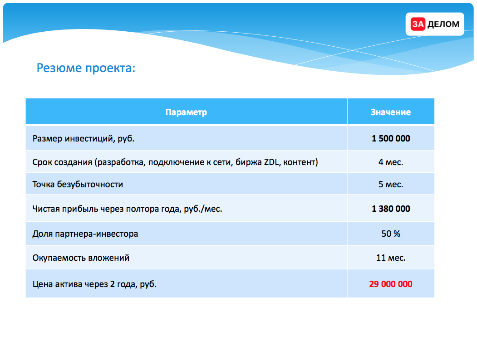Screen dimensions: 477x361
Task: Select 'Цена актива через 2 года, руб.' cell
Action: [186, 283]
